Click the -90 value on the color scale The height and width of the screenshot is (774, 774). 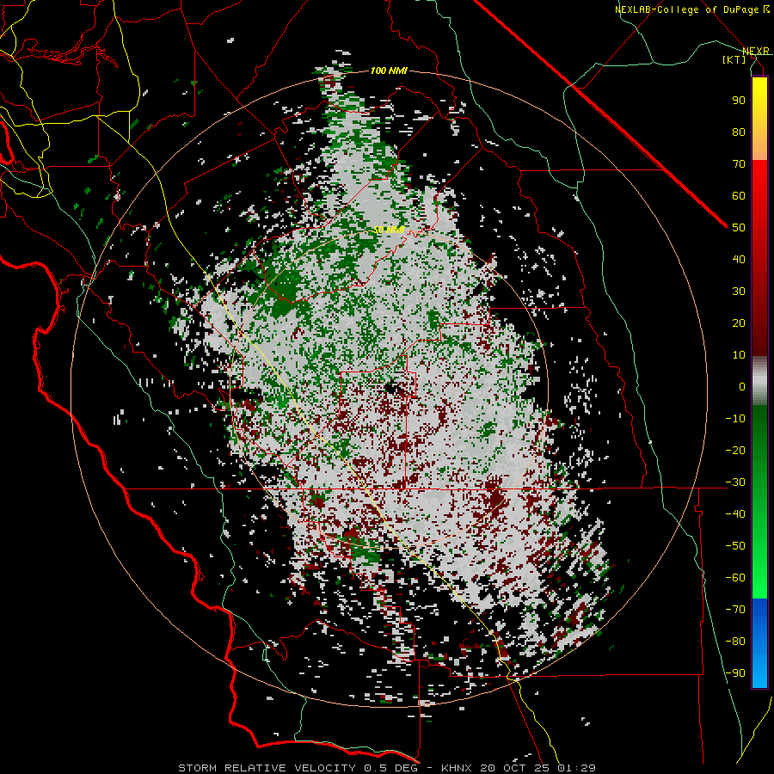(x=735, y=673)
